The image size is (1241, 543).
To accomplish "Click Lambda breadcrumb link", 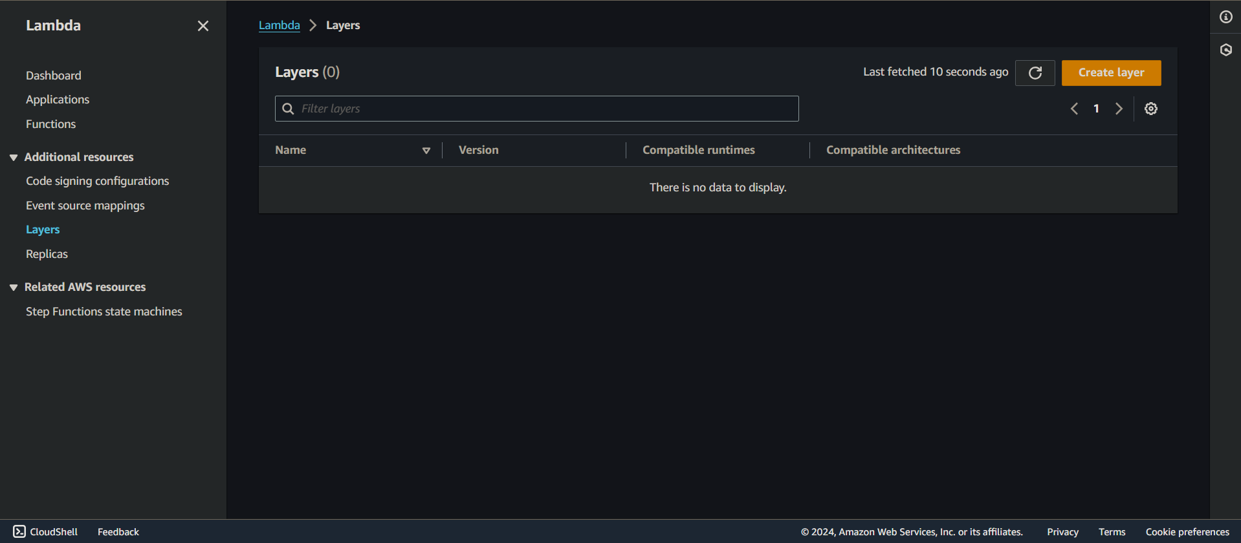I will point(280,25).
